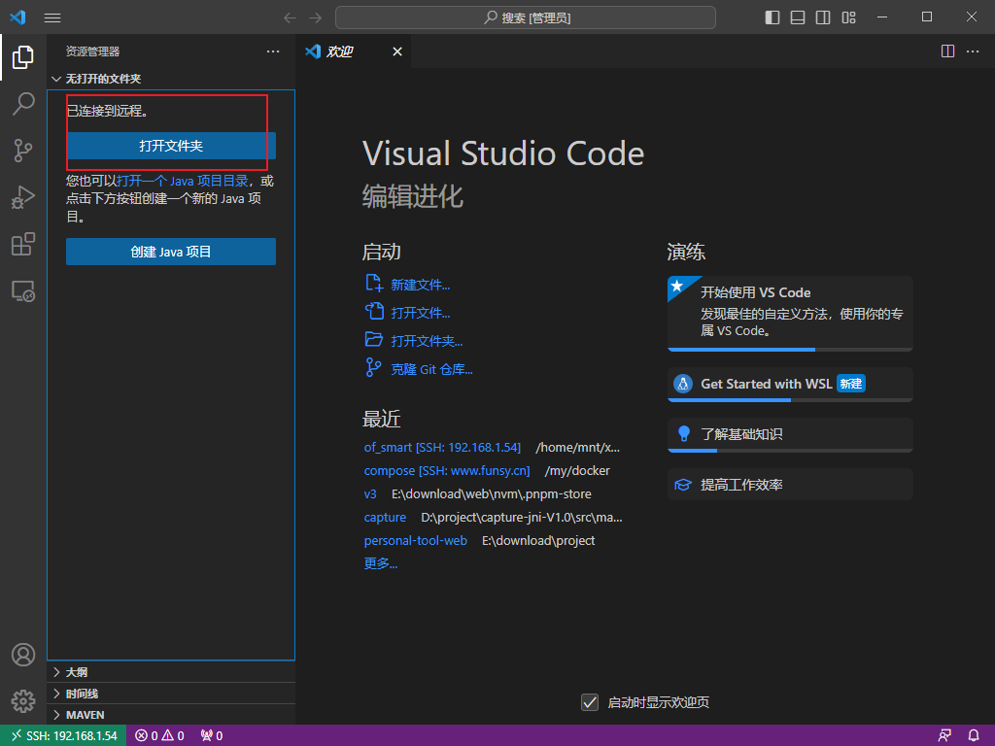
Task: Click the 最近 heading on the welcome page
Action: click(381, 419)
